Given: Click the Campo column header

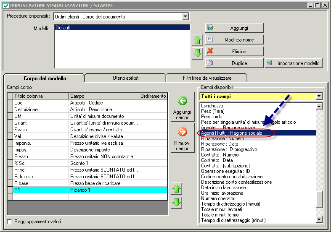Looking at the screenshot, I should point(103,96).
